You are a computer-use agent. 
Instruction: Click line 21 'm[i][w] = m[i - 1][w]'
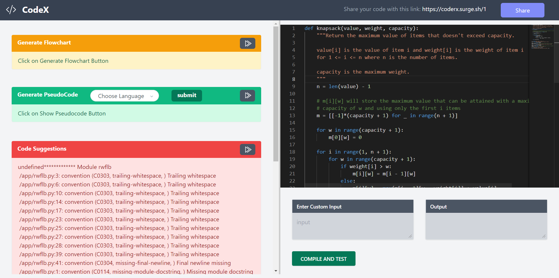click(x=384, y=174)
